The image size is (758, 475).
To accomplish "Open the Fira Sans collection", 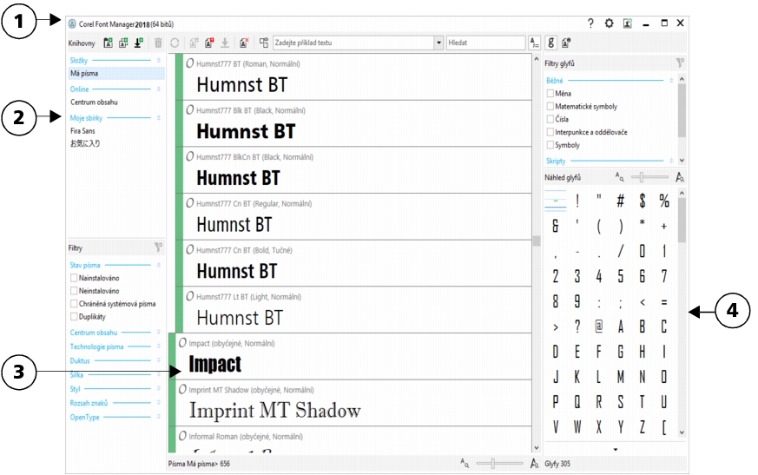I will pyautogui.click(x=82, y=130).
